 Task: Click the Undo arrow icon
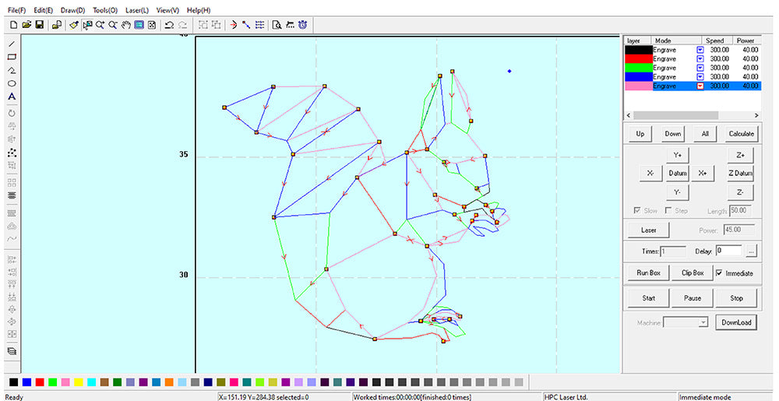coord(168,25)
